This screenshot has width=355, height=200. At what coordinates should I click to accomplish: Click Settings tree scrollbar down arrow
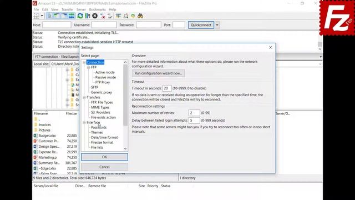[125, 149]
